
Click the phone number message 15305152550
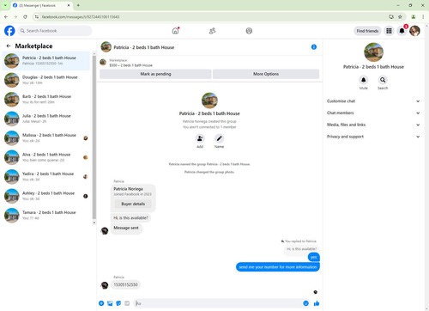pyautogui.click(x=125, y=284)
